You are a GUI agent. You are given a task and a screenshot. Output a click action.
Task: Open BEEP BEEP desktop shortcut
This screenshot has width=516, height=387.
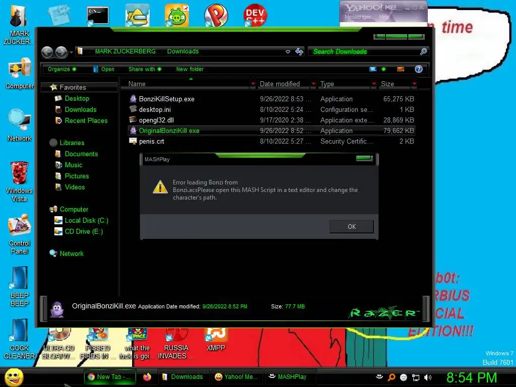coord(20,286)
